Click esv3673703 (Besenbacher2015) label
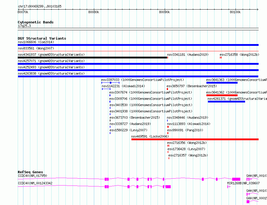This screenshot has height=205, width=267. 135,117
